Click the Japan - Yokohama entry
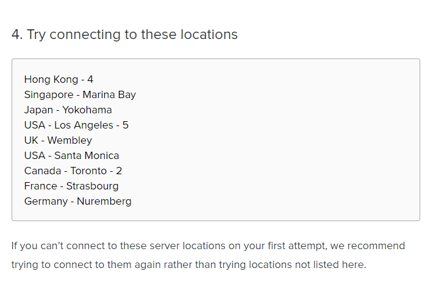Screen dimensions: 444x293 click(68, 110)
